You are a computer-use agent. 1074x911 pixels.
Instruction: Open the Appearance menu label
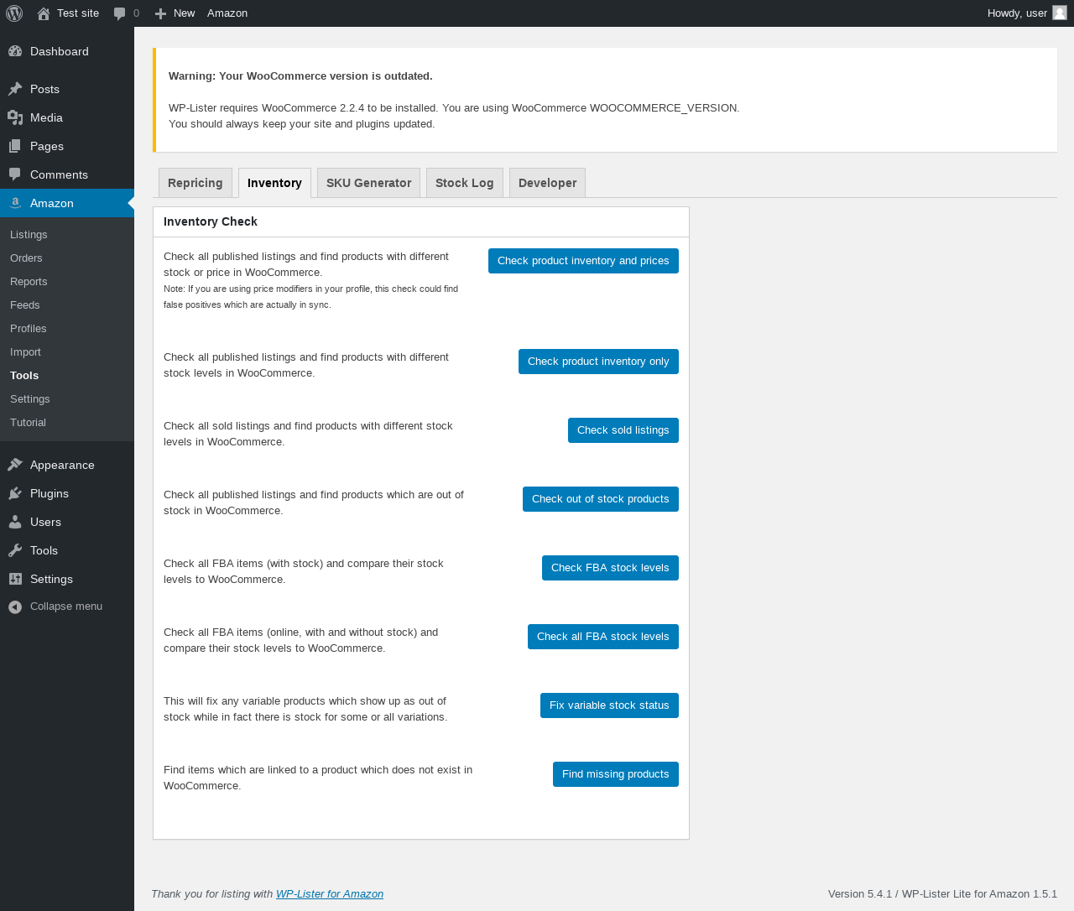point(62,465)
